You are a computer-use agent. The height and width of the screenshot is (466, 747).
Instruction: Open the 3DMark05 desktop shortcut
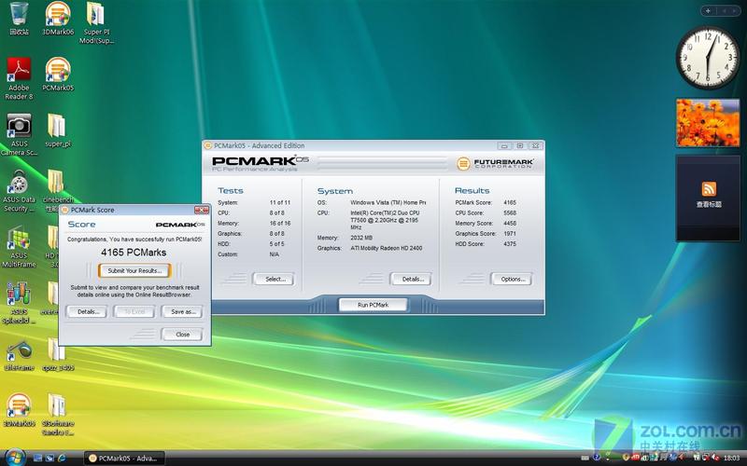pos(19,410)
